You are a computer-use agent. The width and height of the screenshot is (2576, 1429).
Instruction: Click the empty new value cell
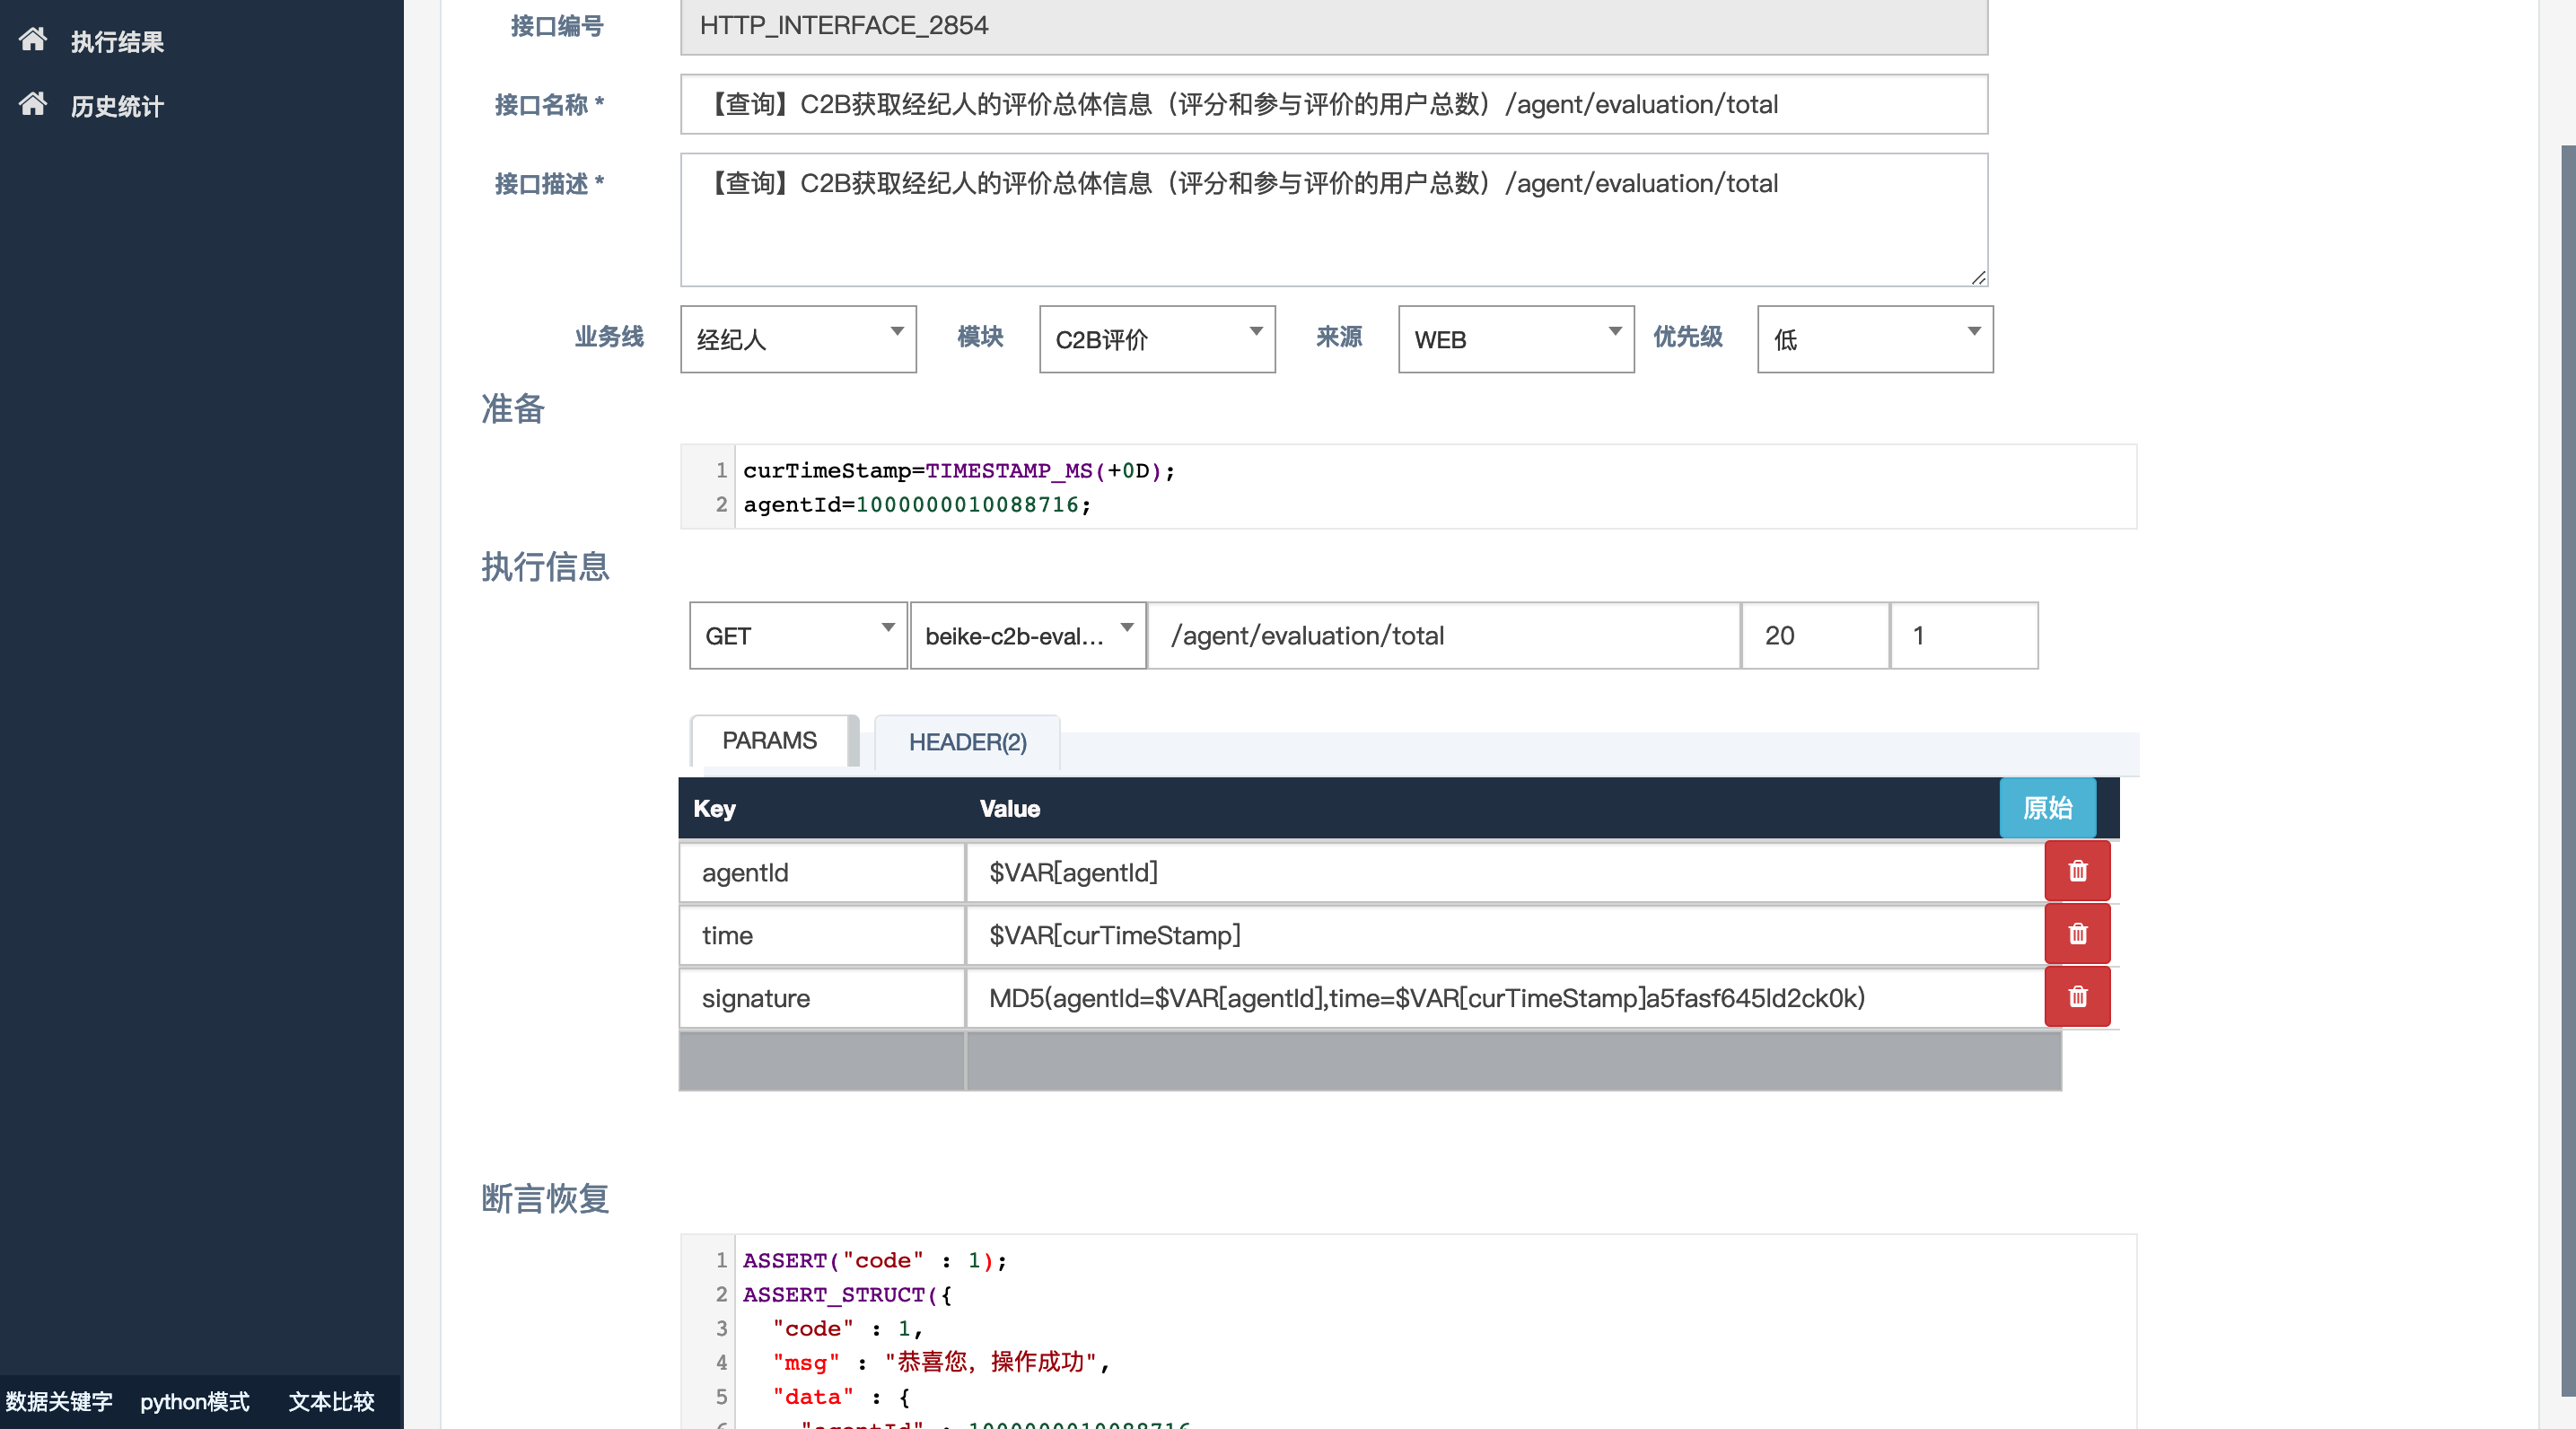pos(1514,1061)
